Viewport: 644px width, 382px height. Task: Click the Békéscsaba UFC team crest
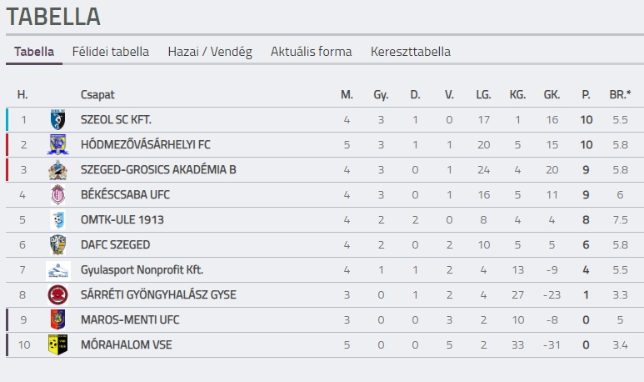[57, 194]
